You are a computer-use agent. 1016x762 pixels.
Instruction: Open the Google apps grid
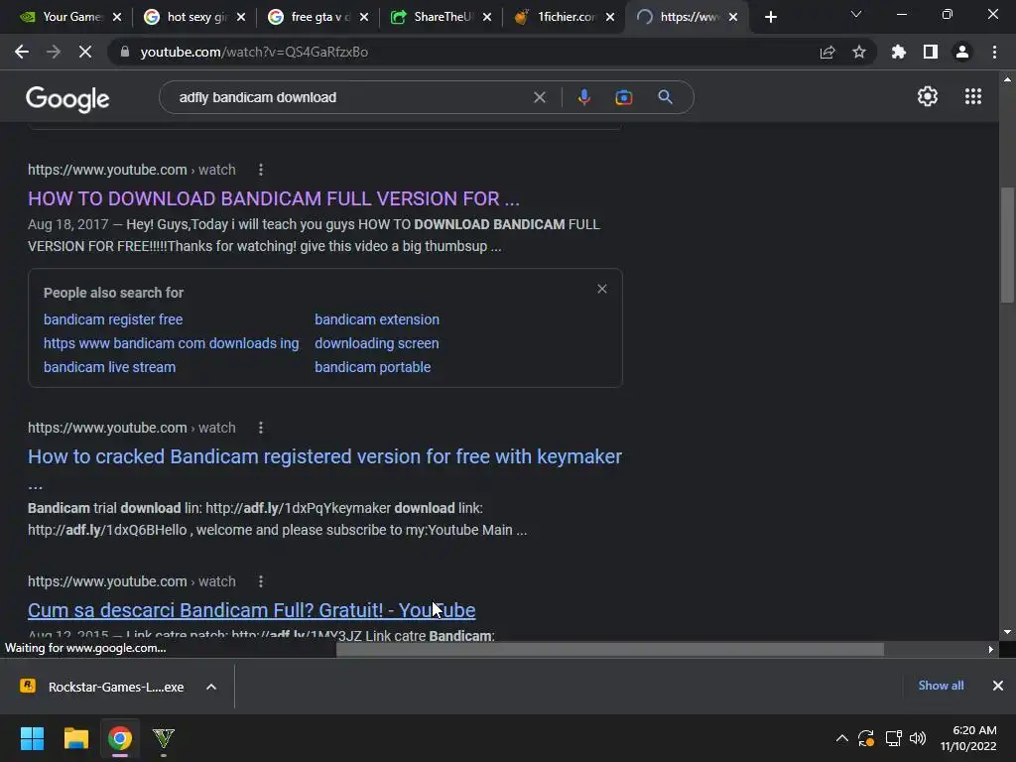pos(973,96)
